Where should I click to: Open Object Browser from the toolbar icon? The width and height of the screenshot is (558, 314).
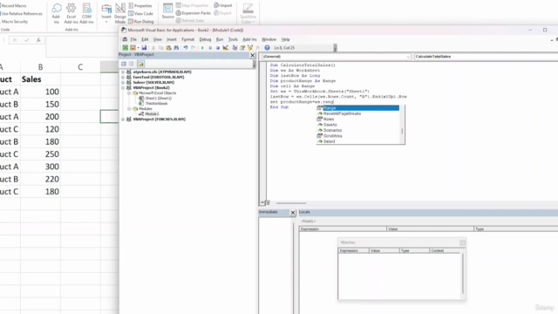pos(250,48)
